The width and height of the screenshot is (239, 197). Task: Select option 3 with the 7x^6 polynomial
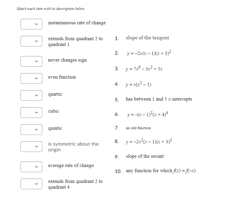[144, 69]
